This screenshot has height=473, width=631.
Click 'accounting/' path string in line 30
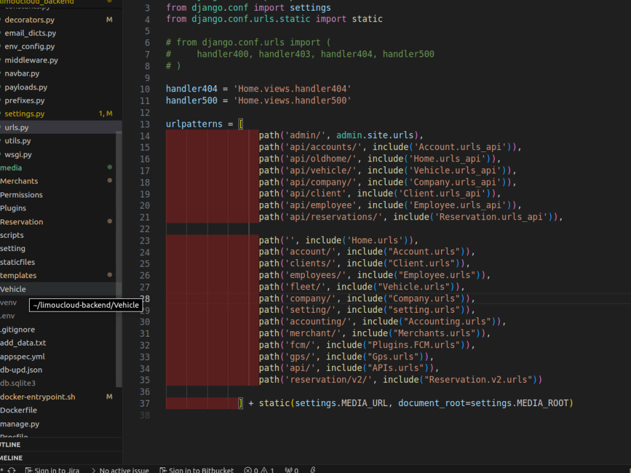pos(318,322)
